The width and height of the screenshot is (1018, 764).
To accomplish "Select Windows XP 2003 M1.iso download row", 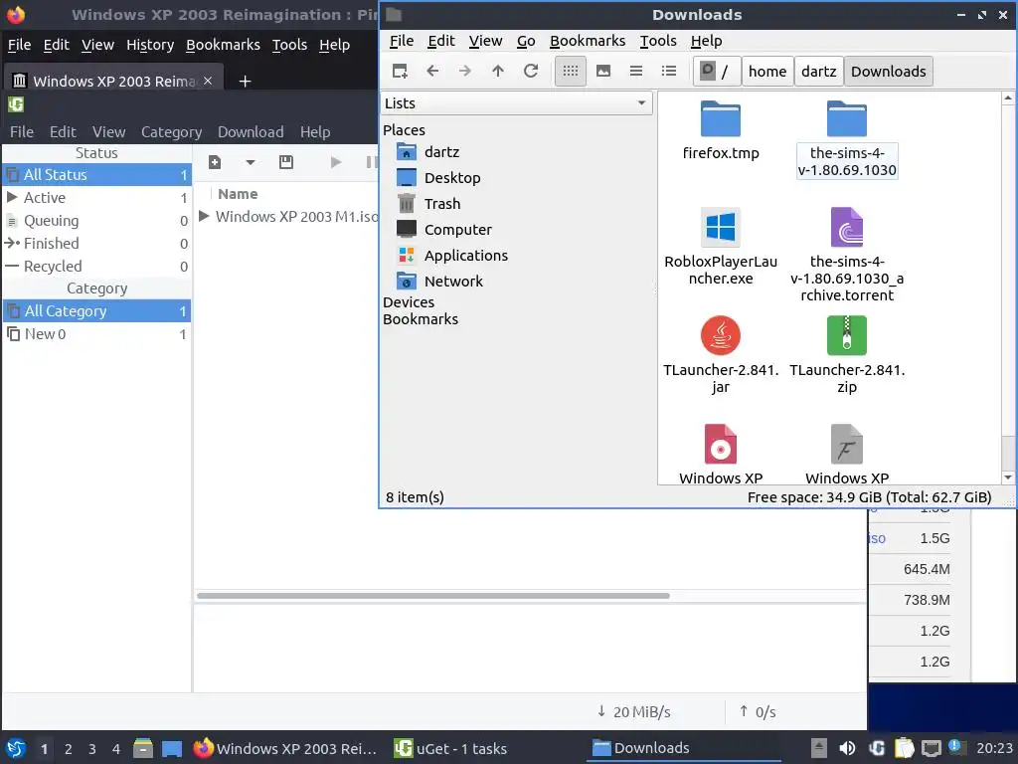I will 287,216.
